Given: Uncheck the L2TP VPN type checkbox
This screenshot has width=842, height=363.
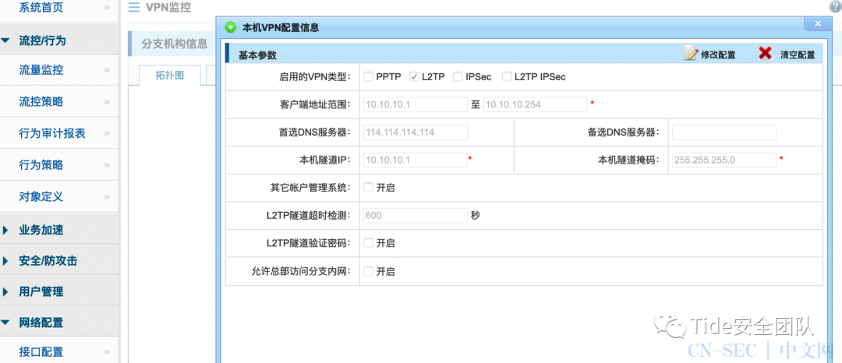Looking at the screenshot, I should 414,76.
